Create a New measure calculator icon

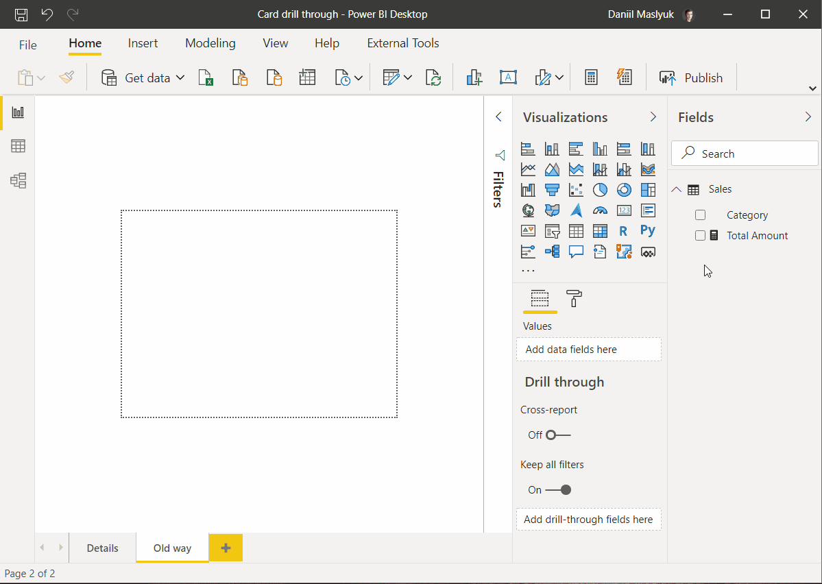pyautogui.click(x=591, y=77)
